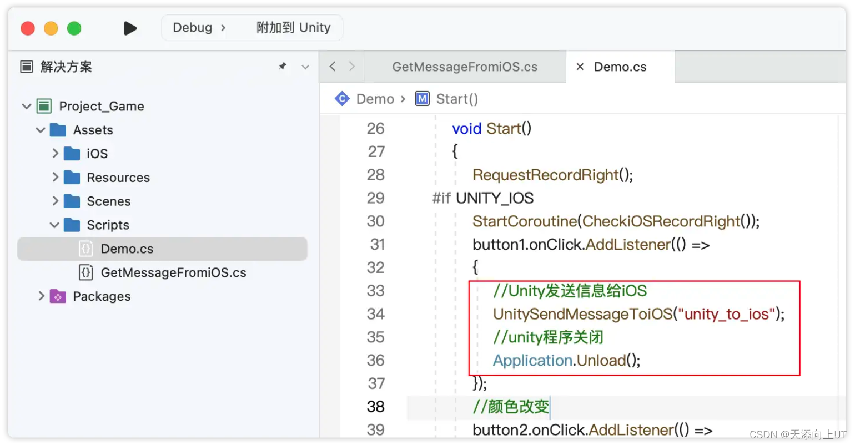Image resolution: width=855 pixels, height=445 pixels.
Task: Switch to the GetMessageFromiOS.cs tab
Action: pos(465,67)
